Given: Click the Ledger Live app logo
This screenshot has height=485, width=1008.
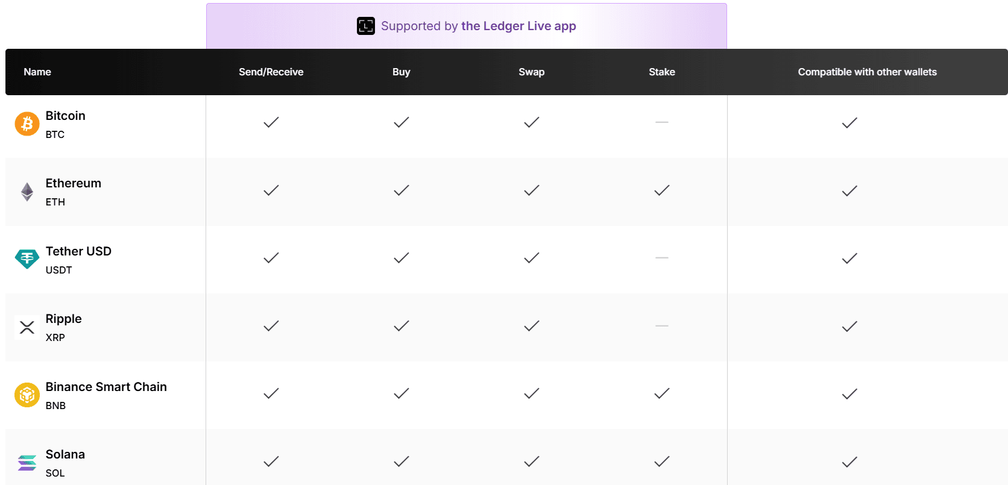Looking at the screenshot, I should tap(366, 26).
